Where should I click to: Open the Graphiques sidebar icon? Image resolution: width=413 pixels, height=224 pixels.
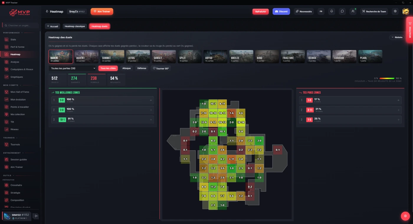click(x=6, y=77)
